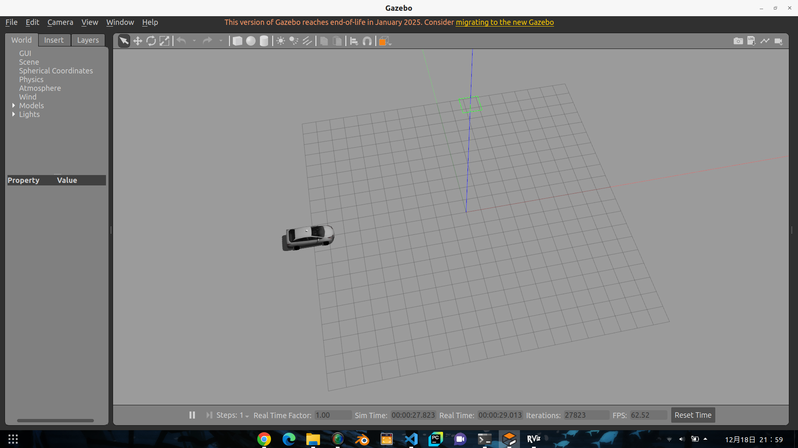The height and width of the screenshot is (448, 798).
Task: Open the data logger LOG icon
Action: 751,41
